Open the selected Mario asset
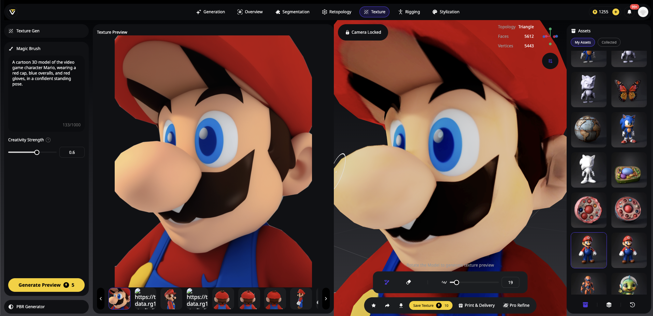Image resolution: width=653 pixels, height=316 pixels. pos(589,250)
